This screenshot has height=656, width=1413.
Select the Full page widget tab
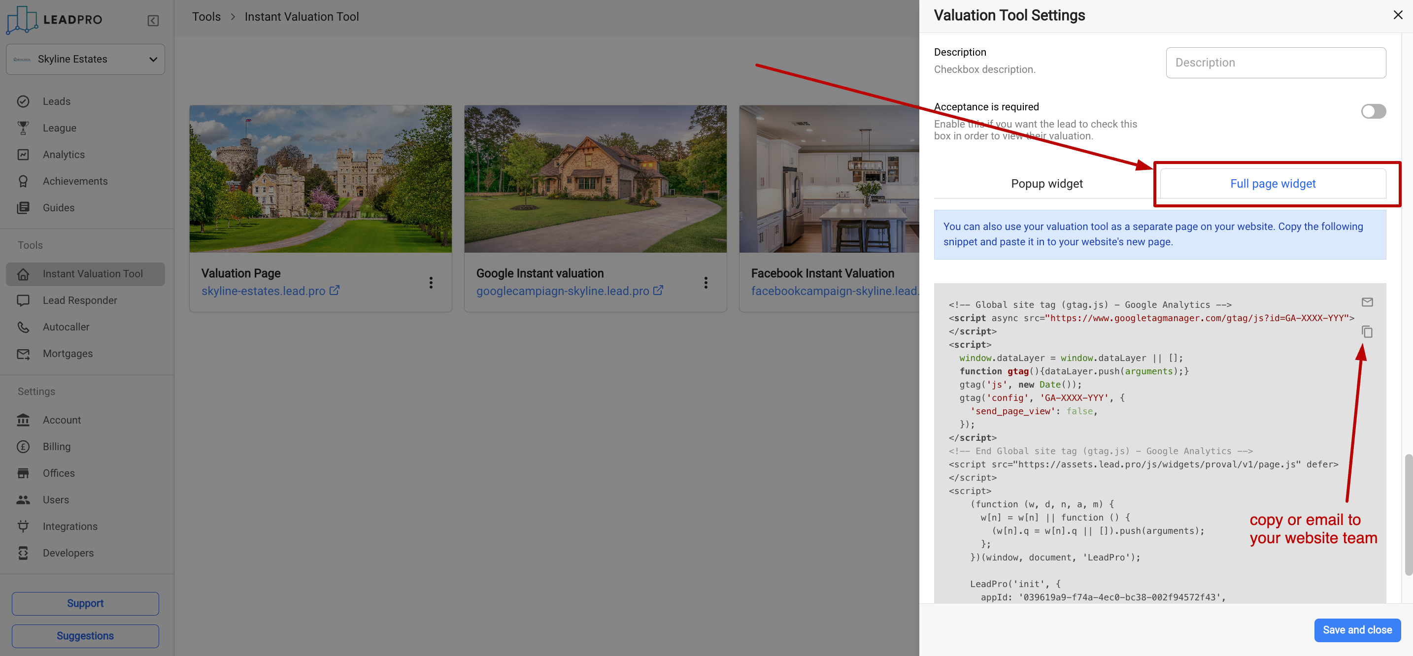click(x=1273, y=183)
